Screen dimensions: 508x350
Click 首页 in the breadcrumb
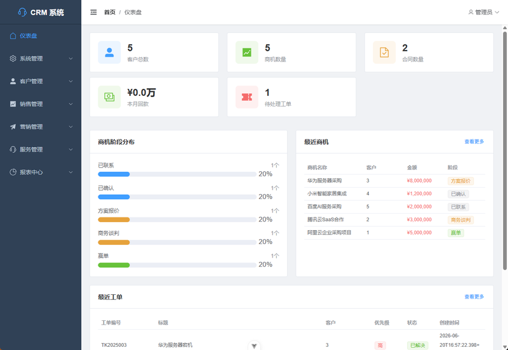pos(109,12)
